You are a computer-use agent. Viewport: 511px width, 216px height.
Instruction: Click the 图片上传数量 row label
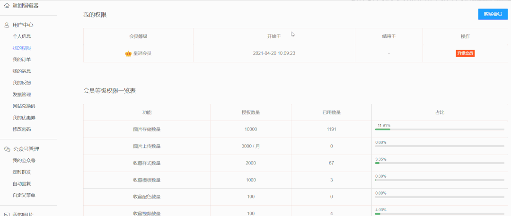[147, 146]
